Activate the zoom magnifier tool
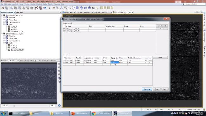 [57, 8]
